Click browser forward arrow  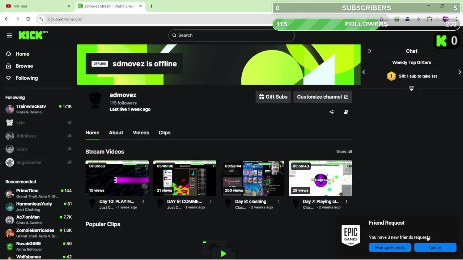(x=17, y=19)
